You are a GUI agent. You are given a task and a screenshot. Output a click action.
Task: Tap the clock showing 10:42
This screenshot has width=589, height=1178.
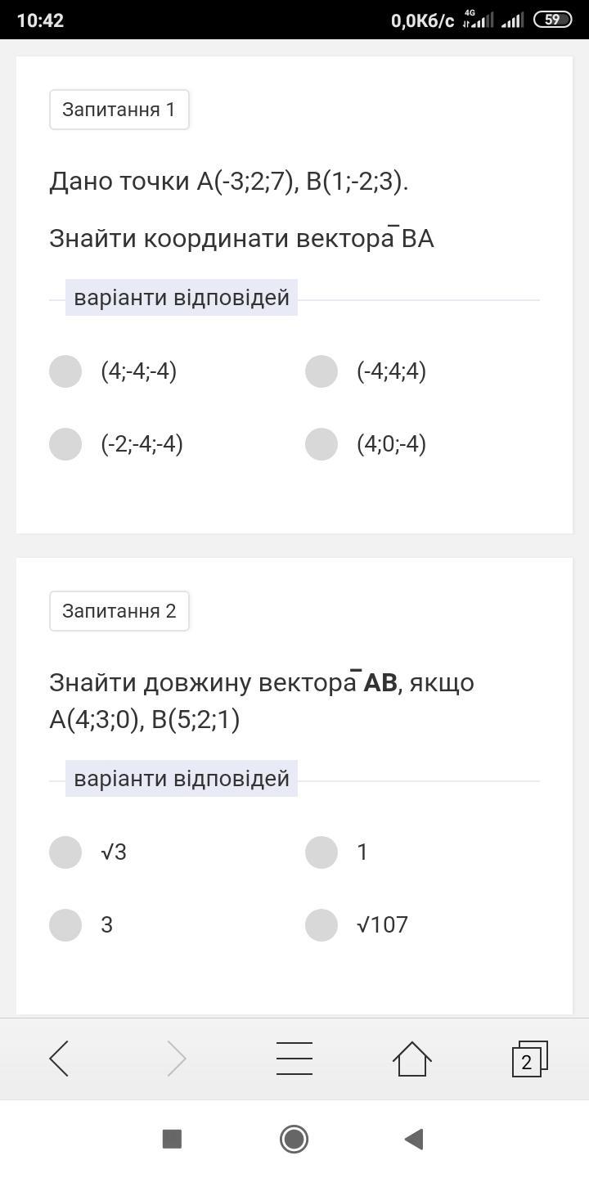click(40, 20)
